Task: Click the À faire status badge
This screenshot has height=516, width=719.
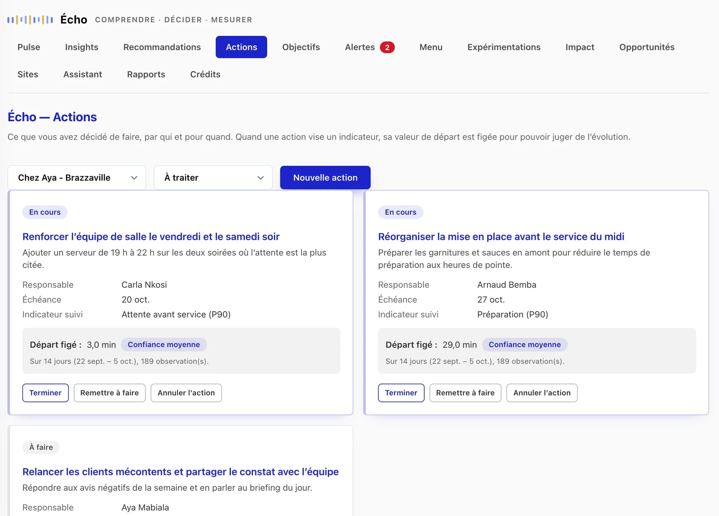Action: 41,447
